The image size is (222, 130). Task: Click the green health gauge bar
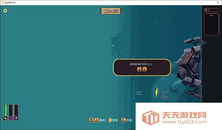(x=5, y=110)
